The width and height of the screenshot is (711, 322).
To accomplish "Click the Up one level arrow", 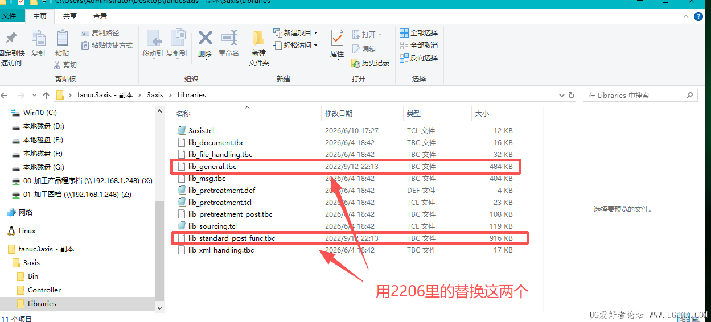I will point(46,96).
